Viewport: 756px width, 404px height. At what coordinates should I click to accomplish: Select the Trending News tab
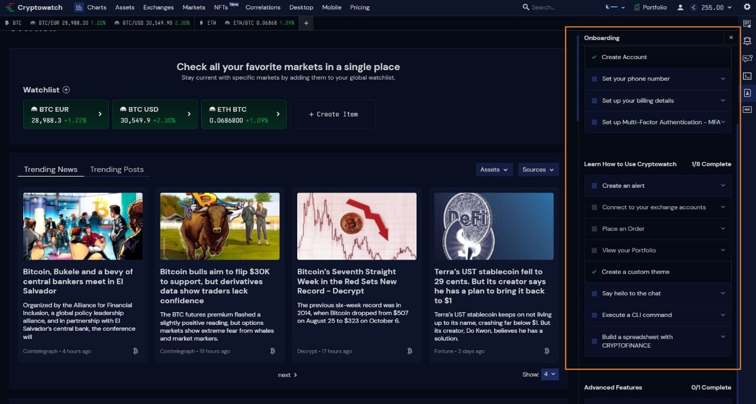coord(51,169)
